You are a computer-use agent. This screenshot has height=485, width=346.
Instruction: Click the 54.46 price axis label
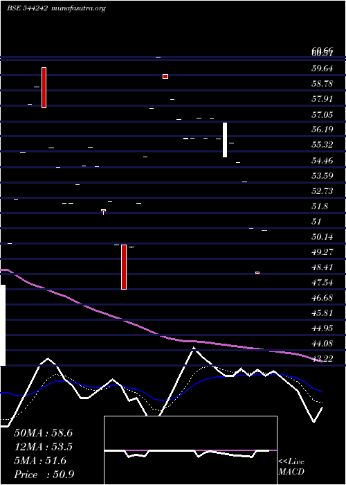[322, 161]
